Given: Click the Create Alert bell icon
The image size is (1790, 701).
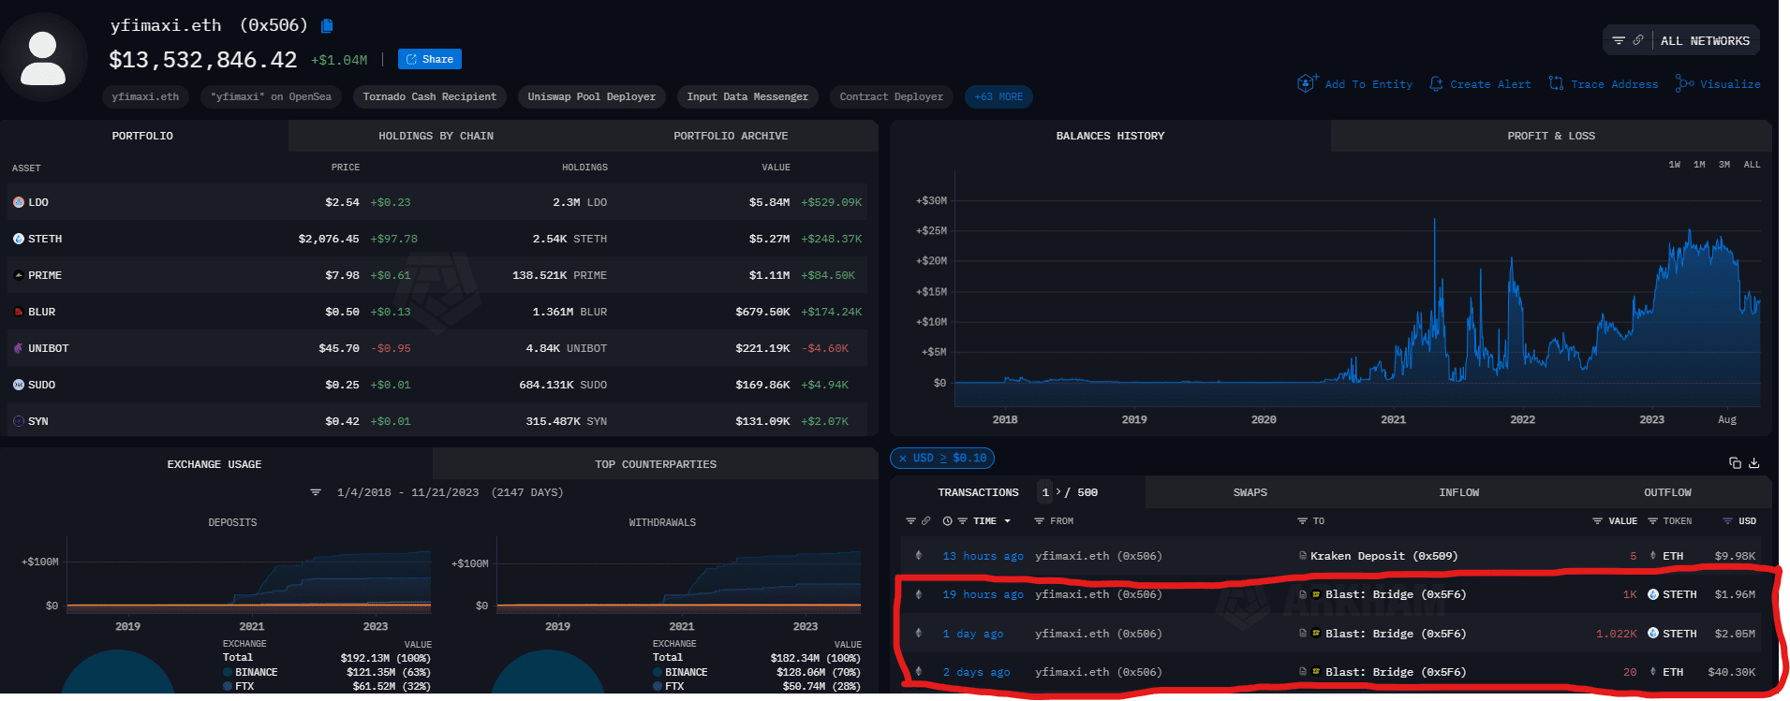Looking at the screenshot, I should [1436, 84].
